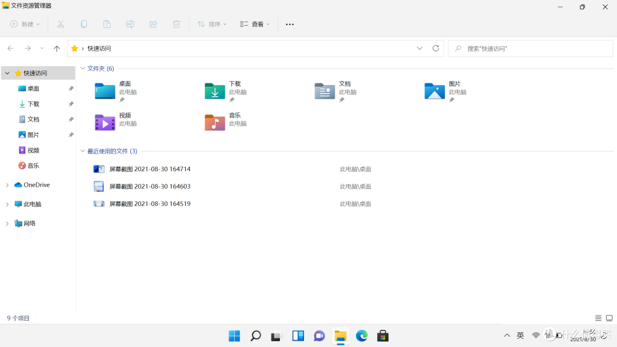617x347 pixels.
Task: Select 快速访问 in the sidebar tree
Action: [x=38, y=73]
